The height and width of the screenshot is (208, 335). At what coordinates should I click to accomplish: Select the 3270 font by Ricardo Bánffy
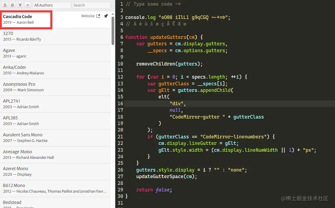click(x=55, y=36)
